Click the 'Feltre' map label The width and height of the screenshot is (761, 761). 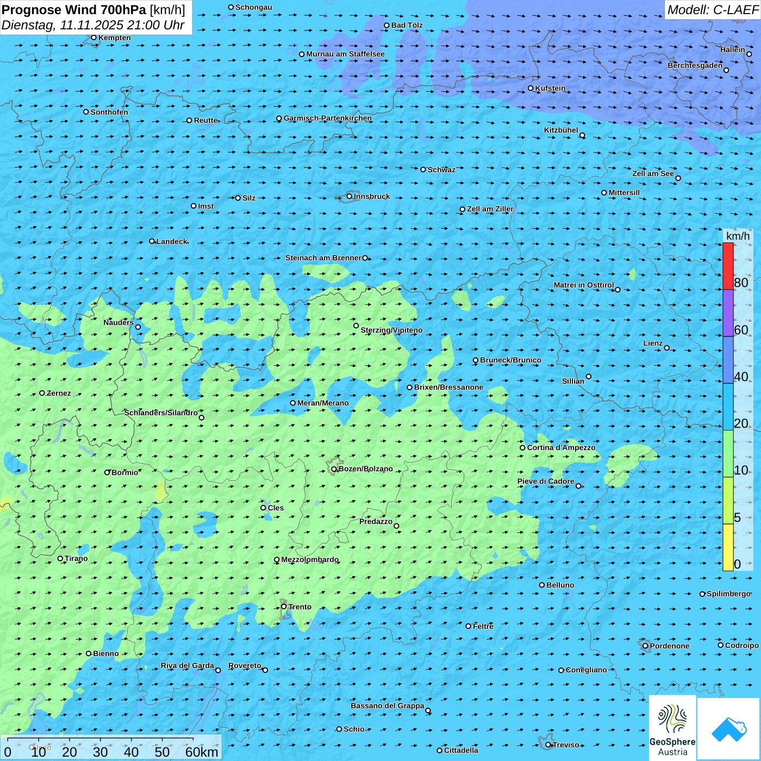pyautogui.click(x=483, y=626)
